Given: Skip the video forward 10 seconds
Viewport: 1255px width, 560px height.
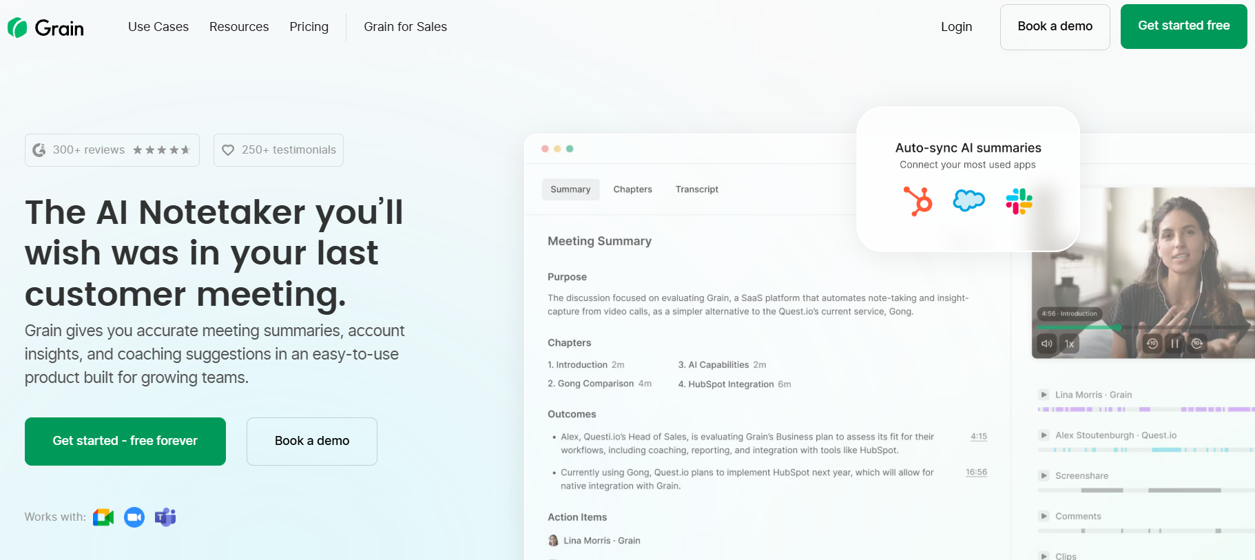Looking at the screenshot, I should pos(1197,344).
